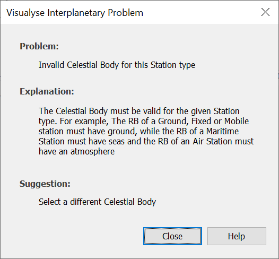Viewport: 279px width, 259px height.
Task: Open Help for this problem
Action: tap(237, 236)
